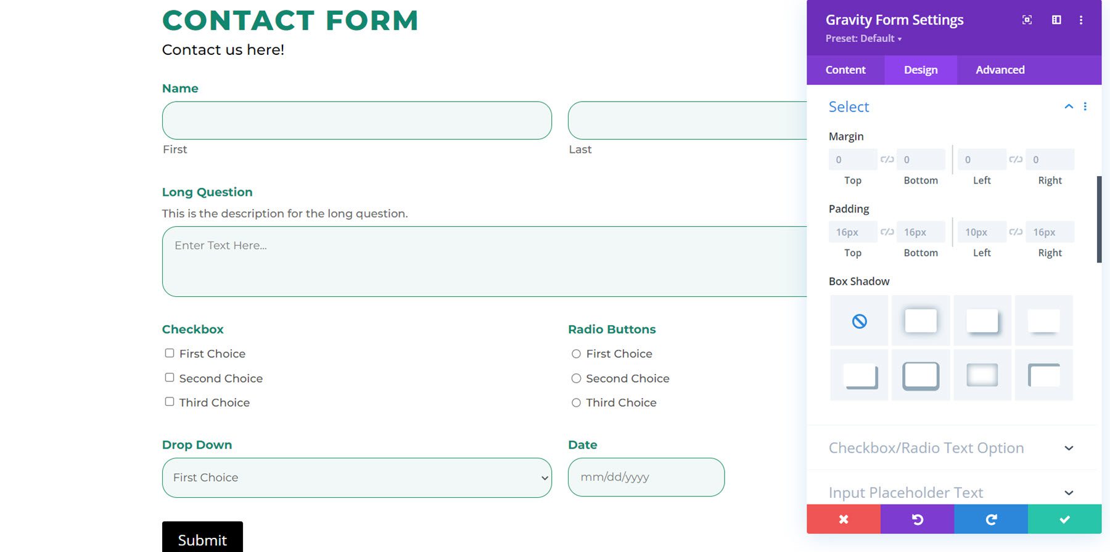Check the First Choice checkbox
1110x552 pixels.
[x=169, y=352]
